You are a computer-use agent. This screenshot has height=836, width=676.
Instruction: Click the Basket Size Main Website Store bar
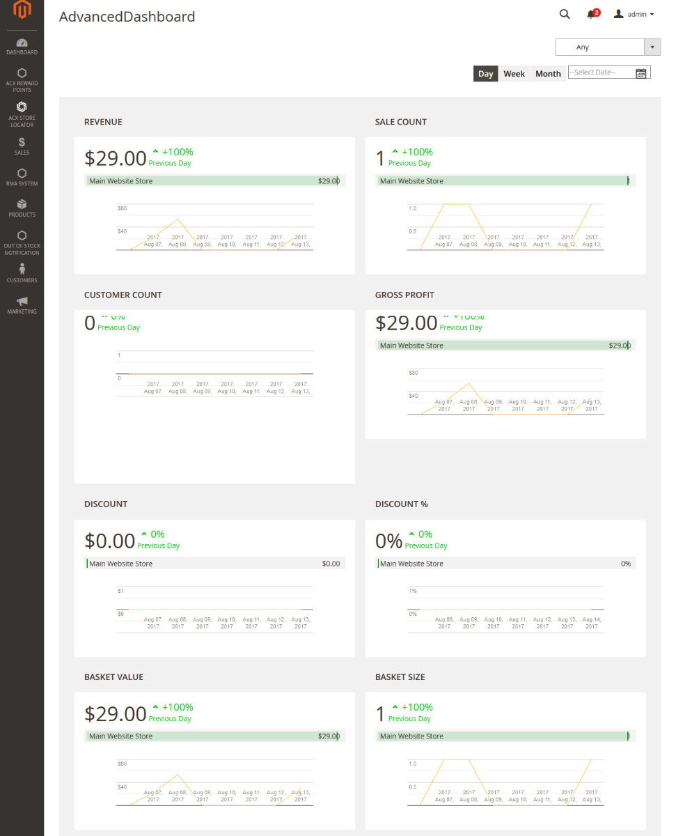coord(505,736)
